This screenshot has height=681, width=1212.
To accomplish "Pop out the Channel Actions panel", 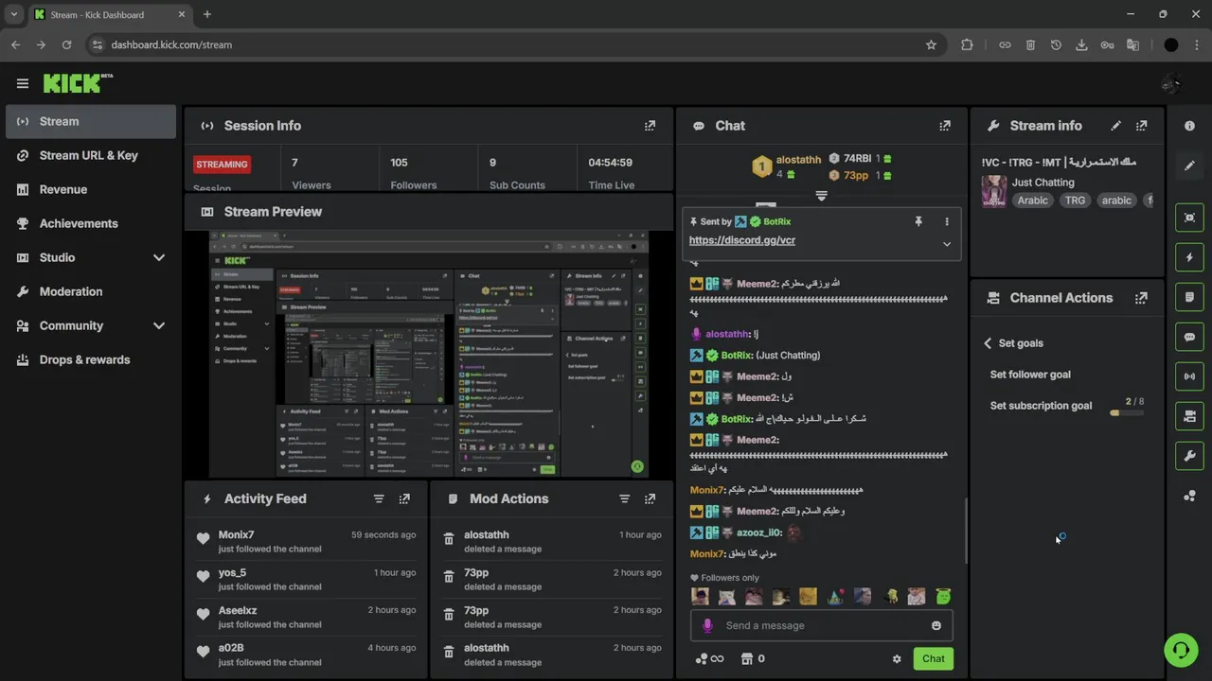I will (1141, 298).
